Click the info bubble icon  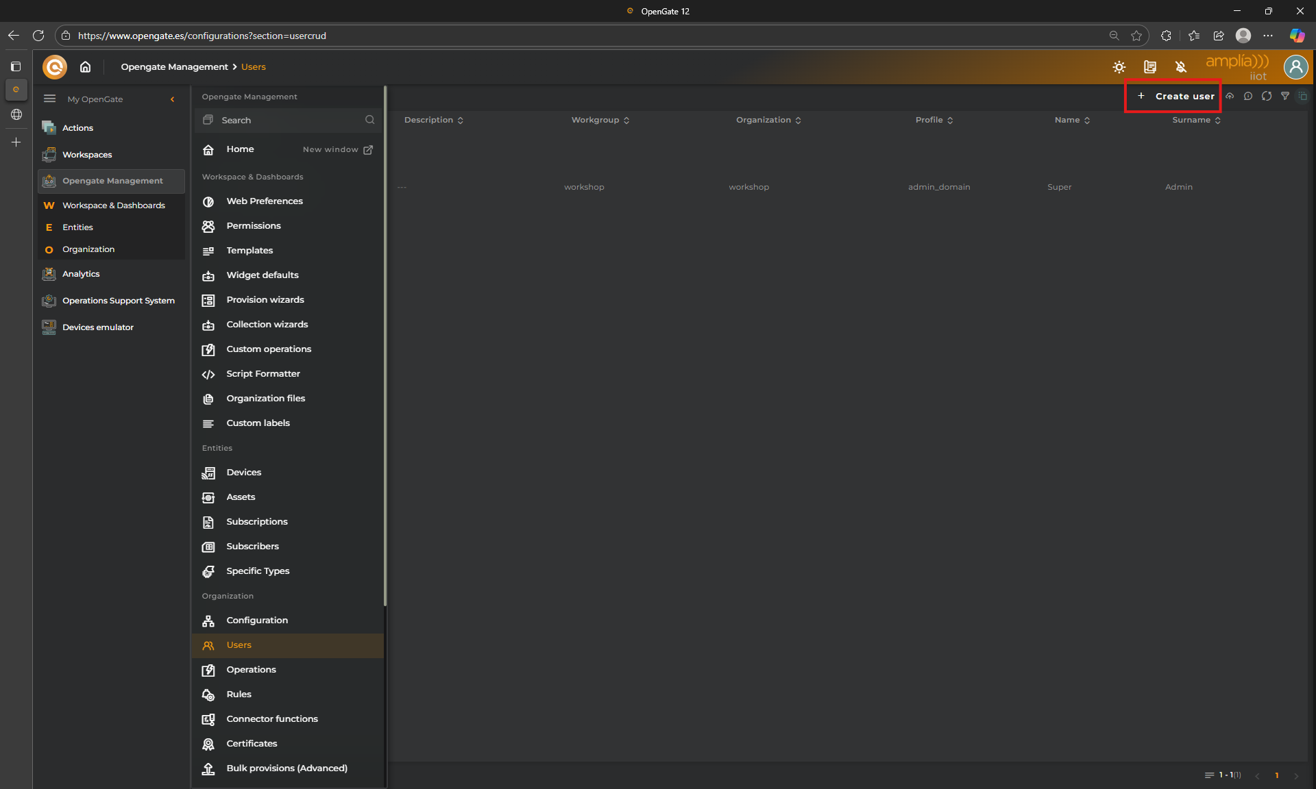(x=1248, y=97)
